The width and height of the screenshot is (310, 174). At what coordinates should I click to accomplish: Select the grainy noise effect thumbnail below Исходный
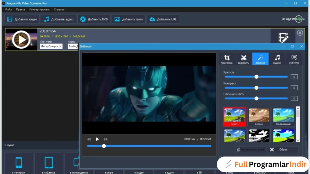pyautogui.click(x=235, y=136)
